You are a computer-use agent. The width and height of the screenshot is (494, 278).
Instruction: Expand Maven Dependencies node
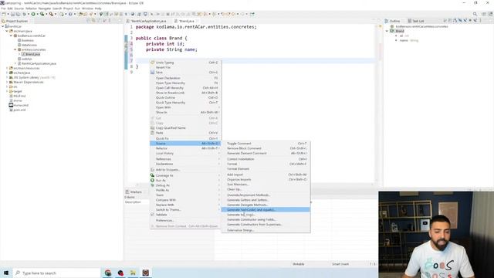point(7,82)
